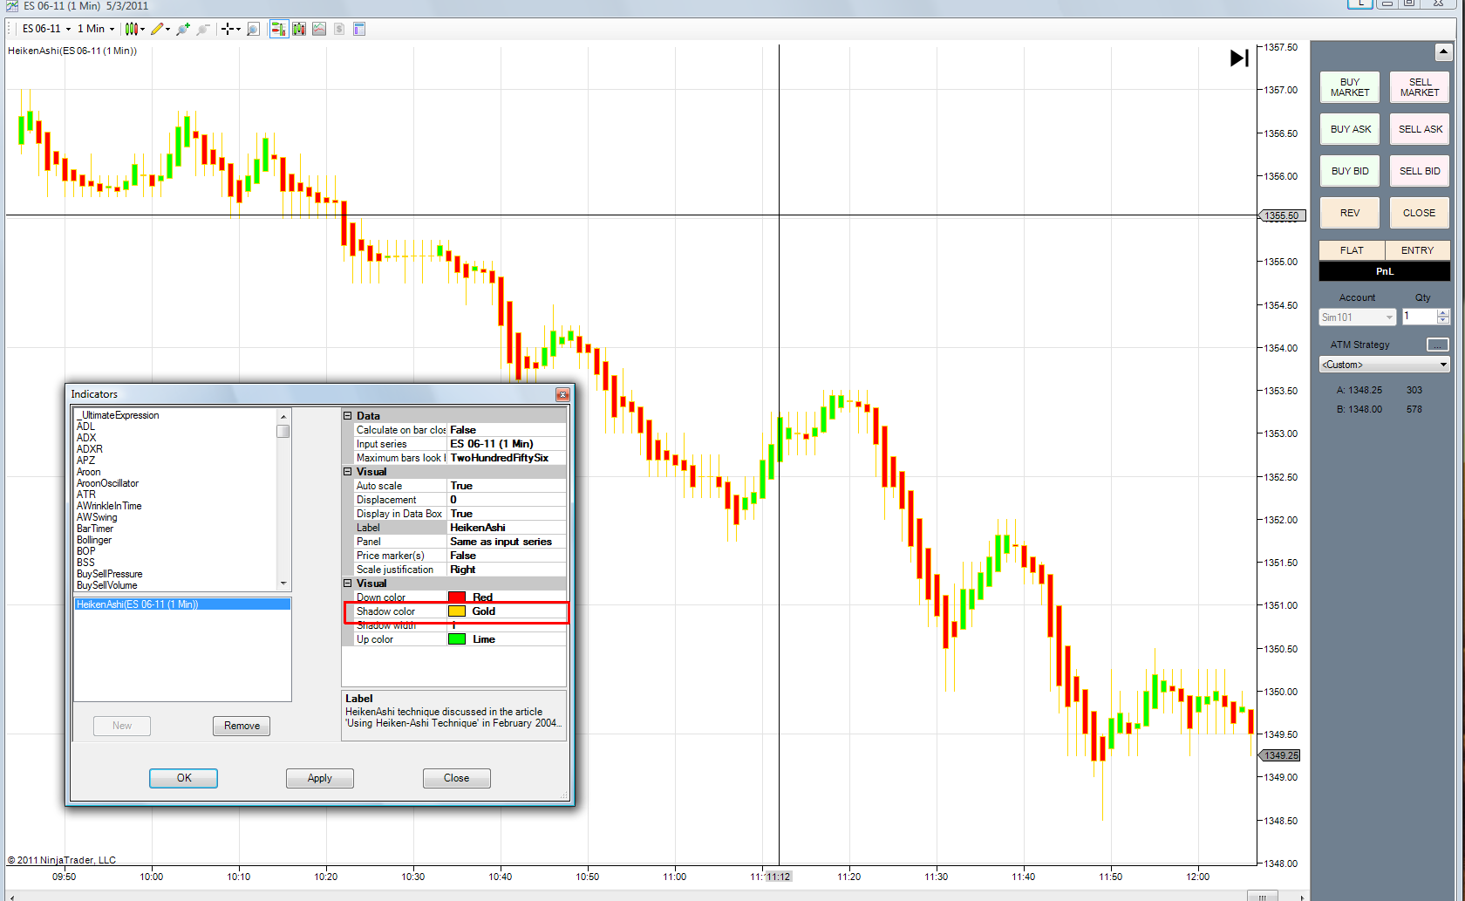Collapse the Visual section above Auto scale
This screenshot has width=1465, height=901.
tap(347, 472)
